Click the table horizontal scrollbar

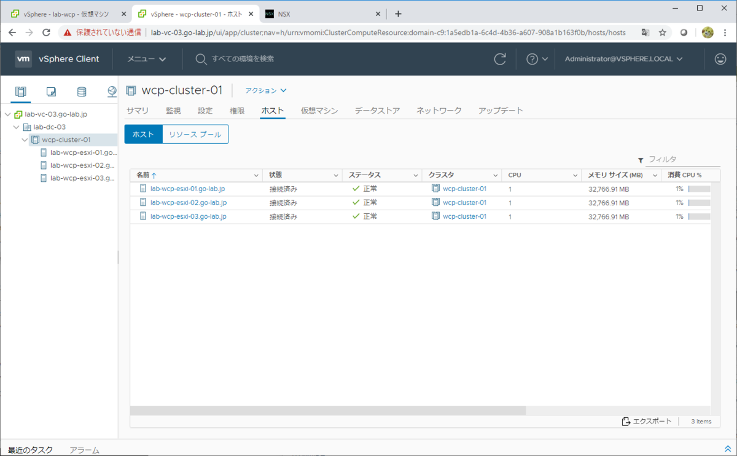(x=328, y=410)
